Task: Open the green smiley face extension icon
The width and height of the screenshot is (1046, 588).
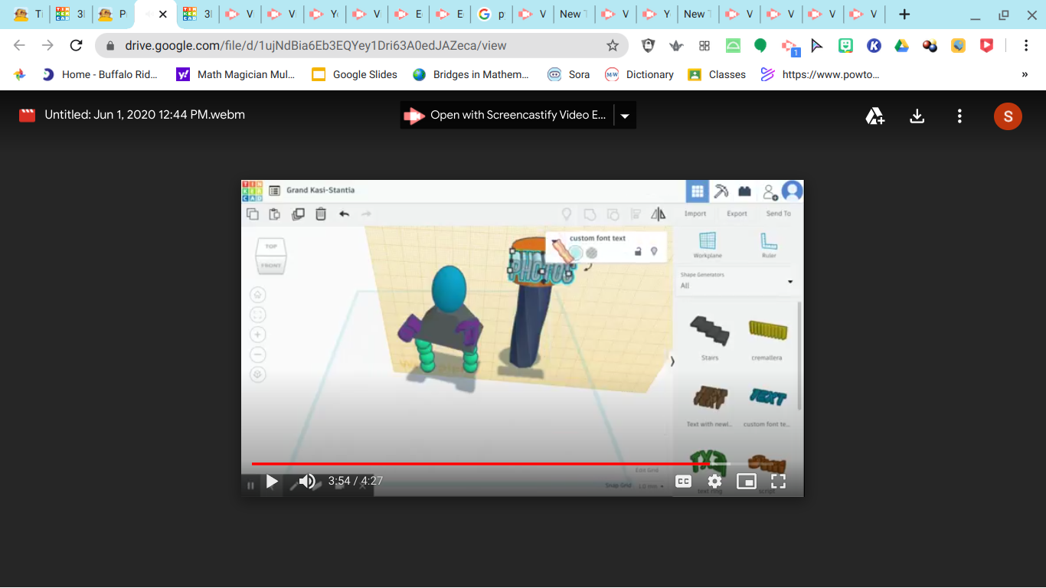Action: pos(845,46)
